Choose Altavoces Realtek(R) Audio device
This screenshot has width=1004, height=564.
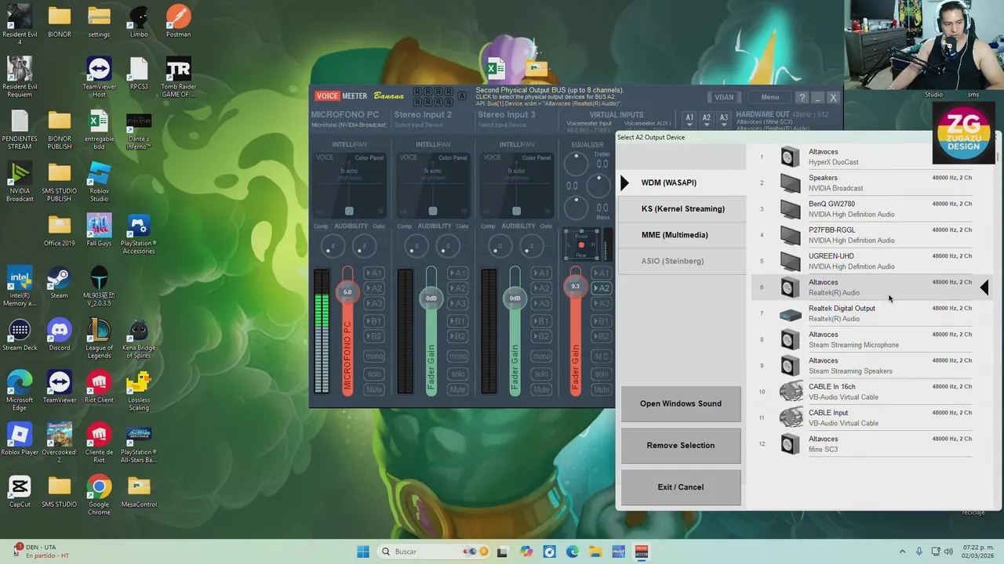(x=861, y=287)
